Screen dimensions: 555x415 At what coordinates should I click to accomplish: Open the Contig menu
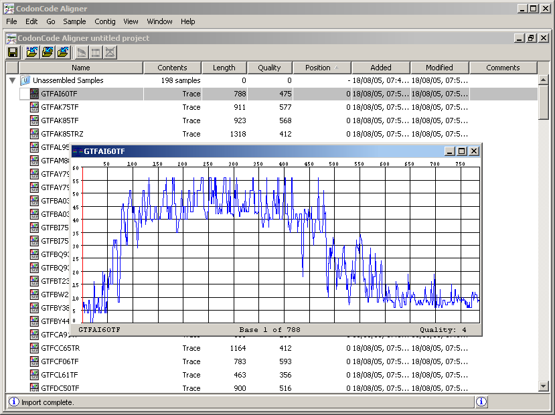[x=104, y=21]
